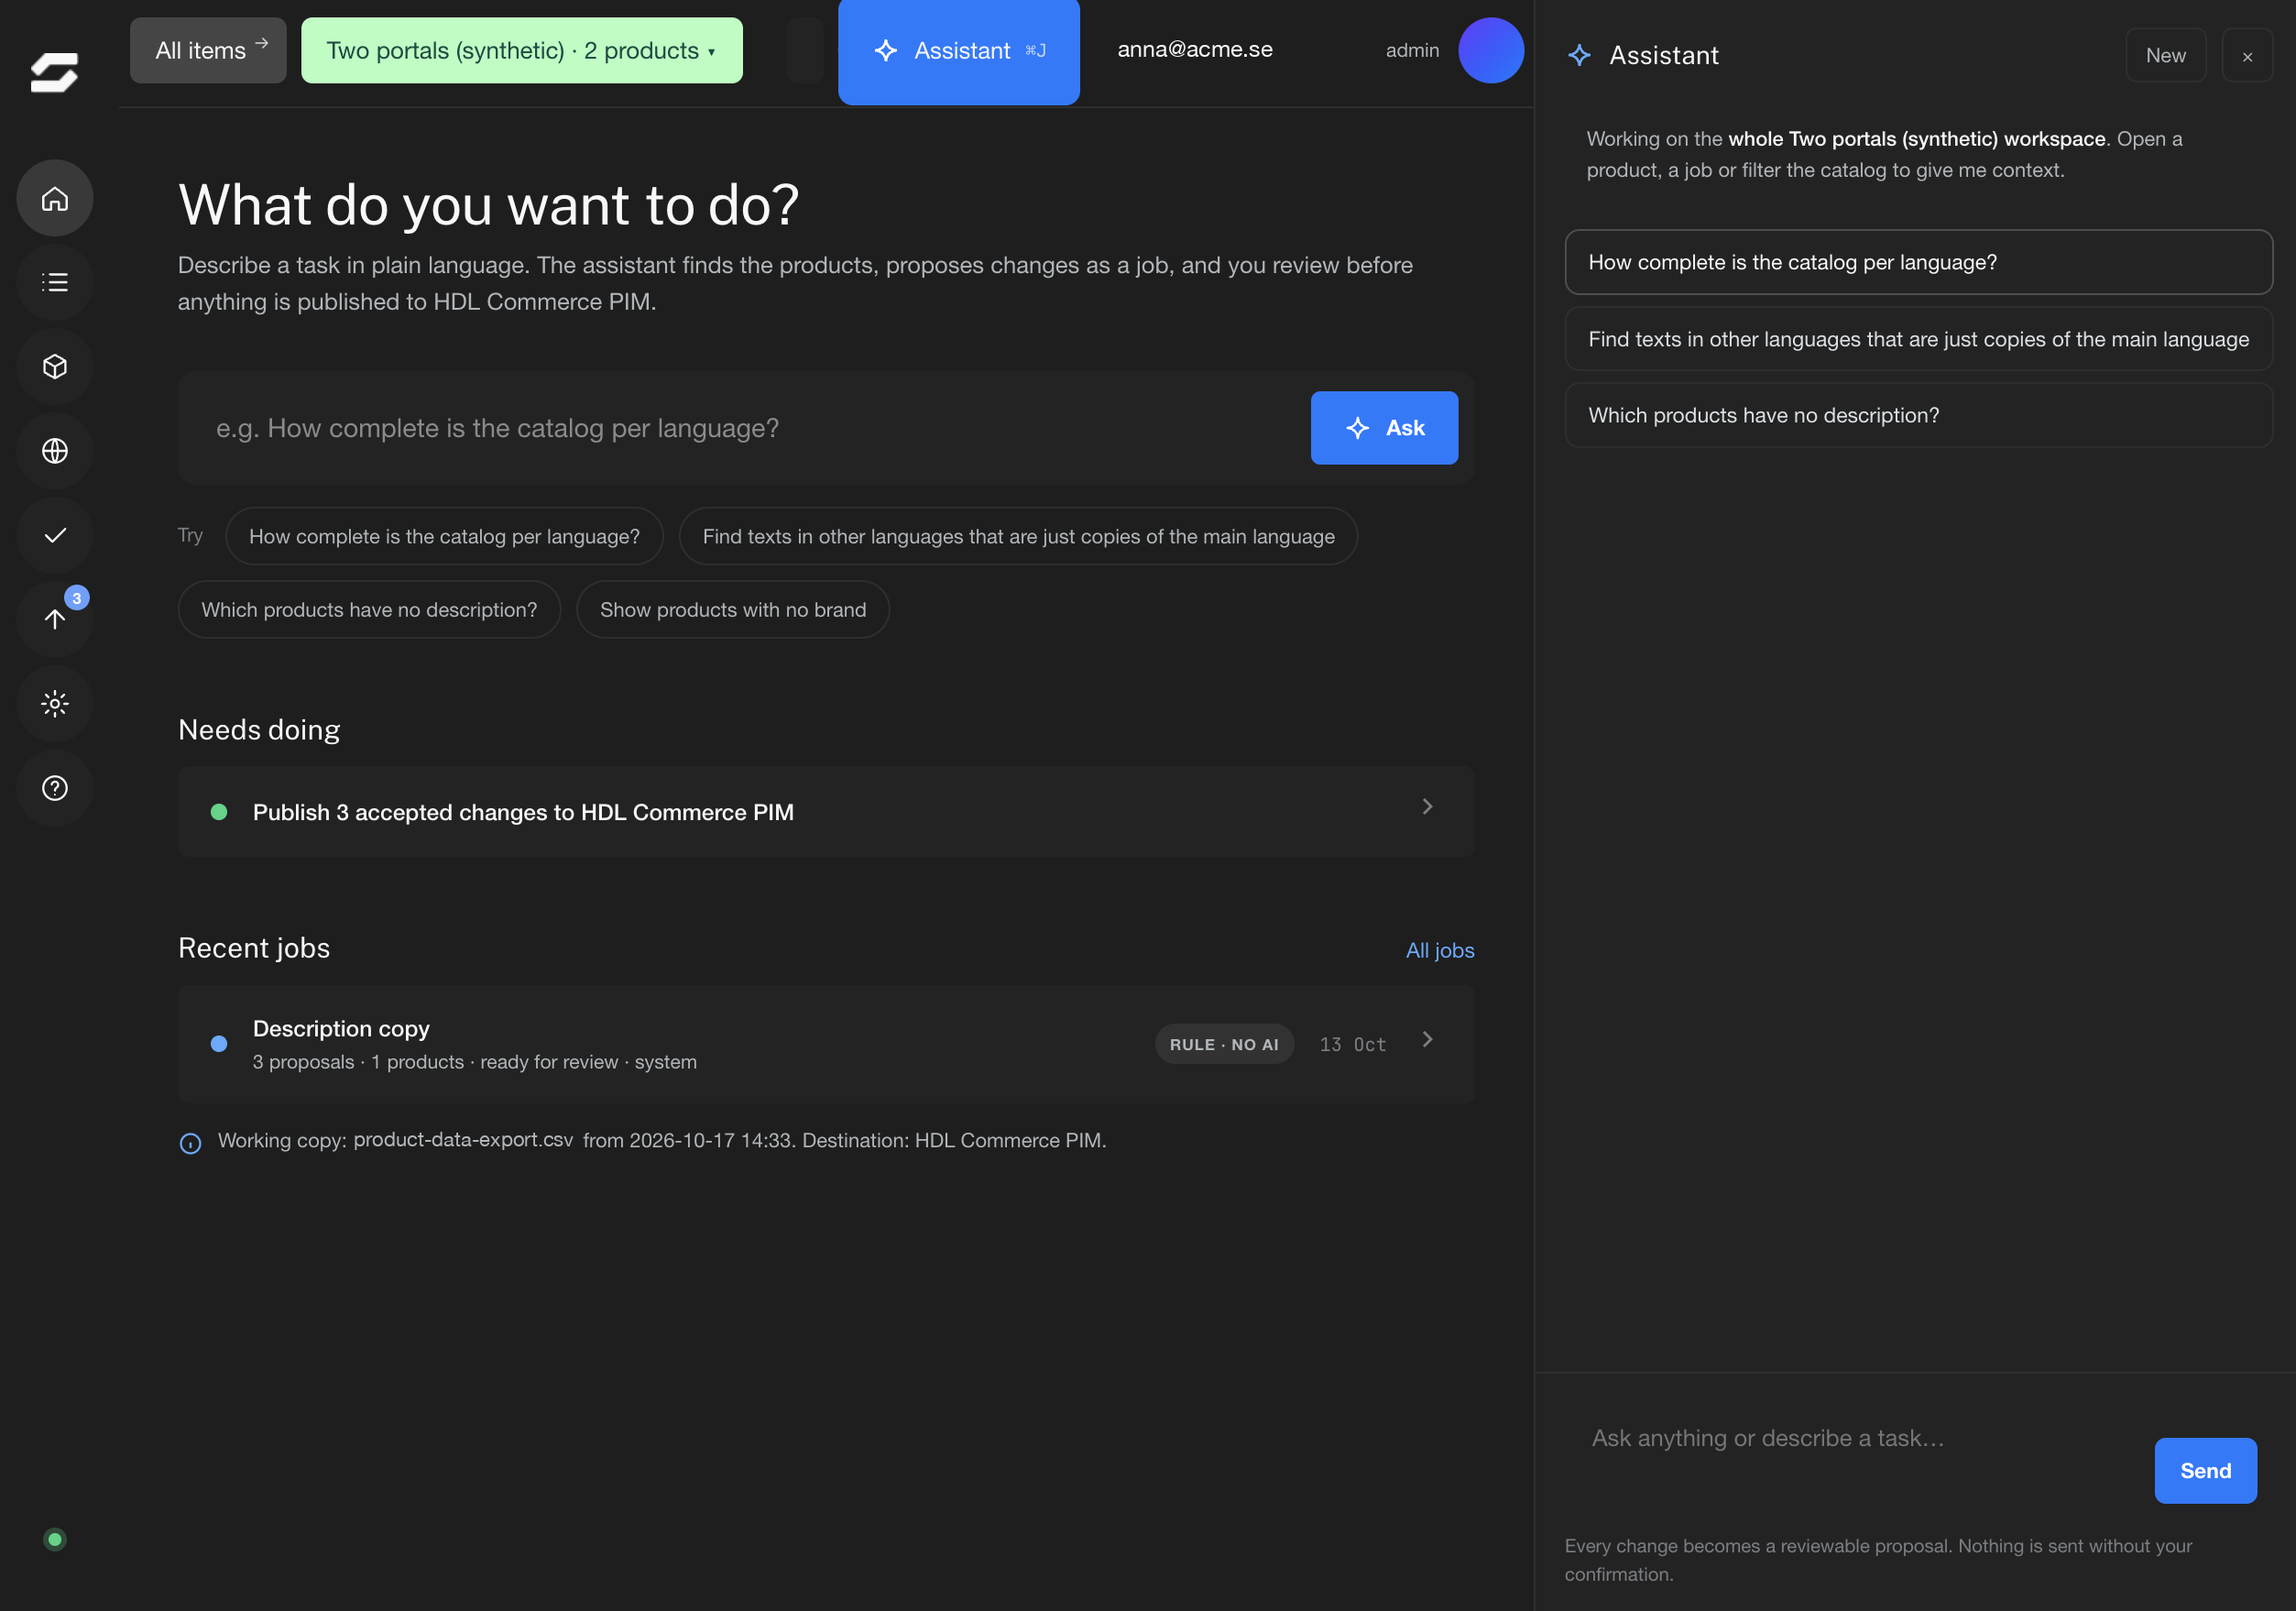This screenshot has height=1611, width=2296.
Task: Select Show products with no brand chip
Action: click(733, 610)
